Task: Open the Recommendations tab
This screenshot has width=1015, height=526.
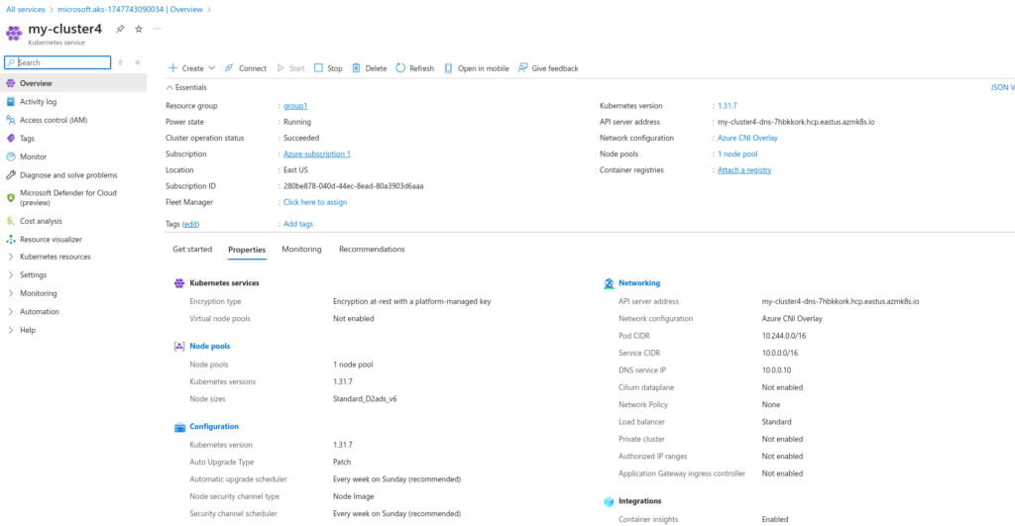Action: 372,250
